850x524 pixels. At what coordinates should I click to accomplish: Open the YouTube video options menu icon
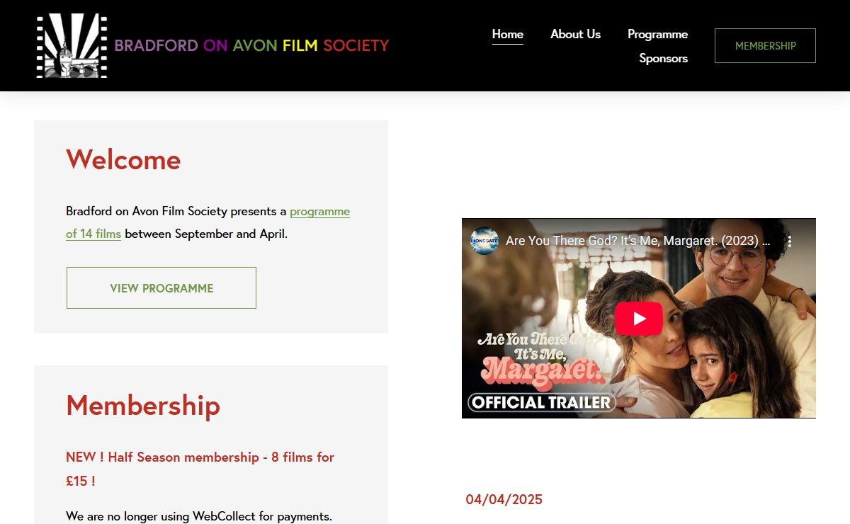(790, 241)
